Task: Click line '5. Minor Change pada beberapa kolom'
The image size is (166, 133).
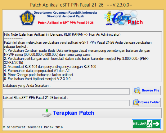Action: coord(39,75)
